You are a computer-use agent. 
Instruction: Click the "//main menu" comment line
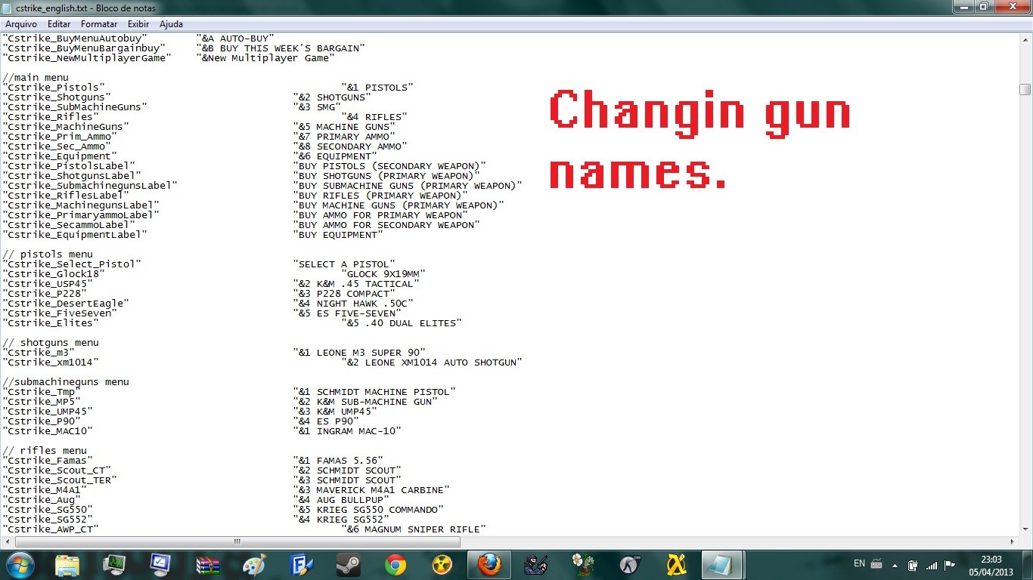click(36, 77)
